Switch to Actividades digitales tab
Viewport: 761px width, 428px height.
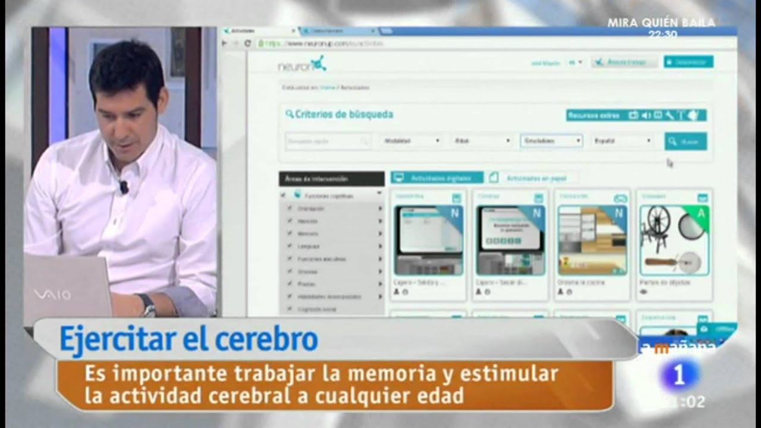[438, 178]
